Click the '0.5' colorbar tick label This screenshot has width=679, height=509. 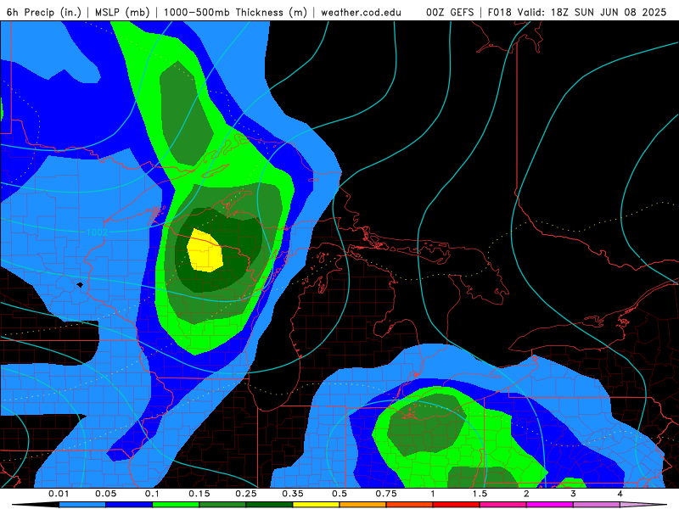[339, 494]
